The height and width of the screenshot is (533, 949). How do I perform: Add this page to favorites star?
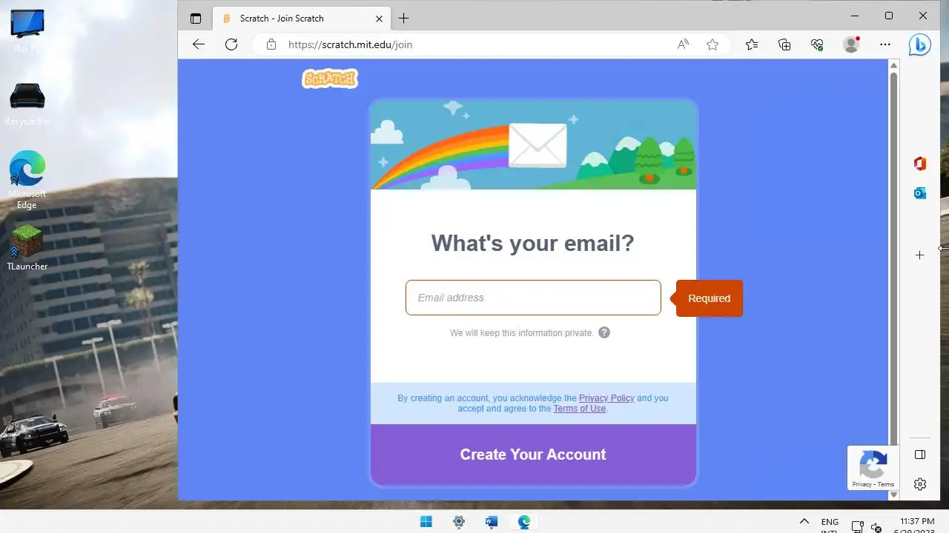pyautogui.click(x=712, y=44)
